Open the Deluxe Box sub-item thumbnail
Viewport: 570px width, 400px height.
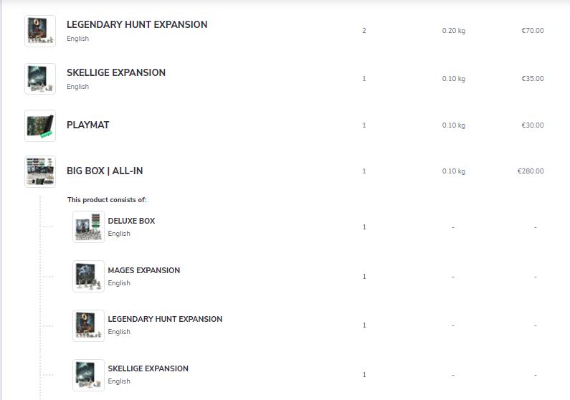(x=88, y=227)
